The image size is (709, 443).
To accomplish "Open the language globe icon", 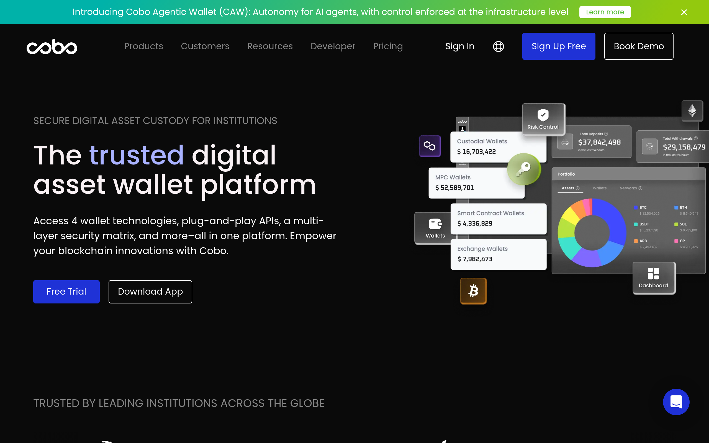I will pos(498,46).
